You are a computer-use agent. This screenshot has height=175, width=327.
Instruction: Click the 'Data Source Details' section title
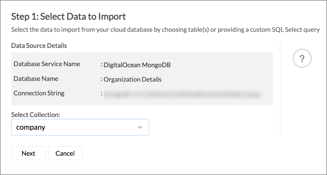39,46
